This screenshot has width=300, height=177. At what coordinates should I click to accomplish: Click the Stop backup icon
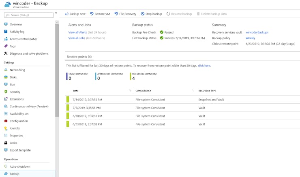click(x=143, y=14)
